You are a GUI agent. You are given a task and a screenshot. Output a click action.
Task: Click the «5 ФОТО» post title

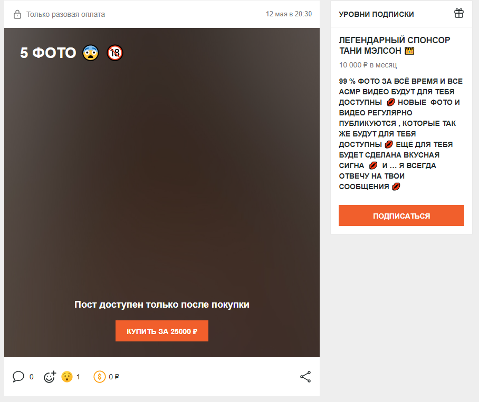(48, 53)
